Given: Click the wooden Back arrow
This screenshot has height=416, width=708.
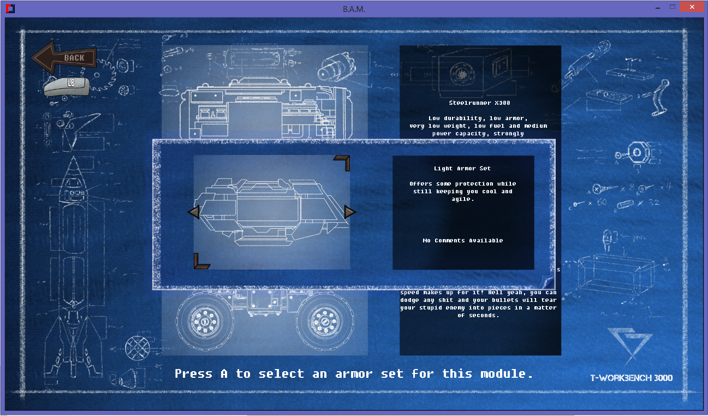Looking at the screenshot, I should (63, 57).
